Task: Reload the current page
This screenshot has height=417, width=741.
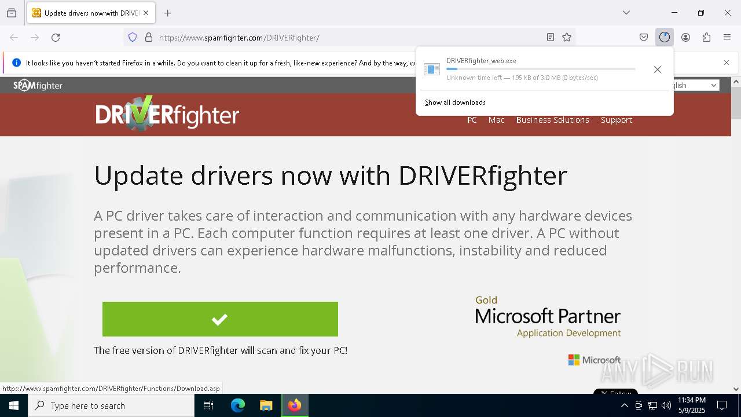Action: pyautogui.click(x=56, y=38)
